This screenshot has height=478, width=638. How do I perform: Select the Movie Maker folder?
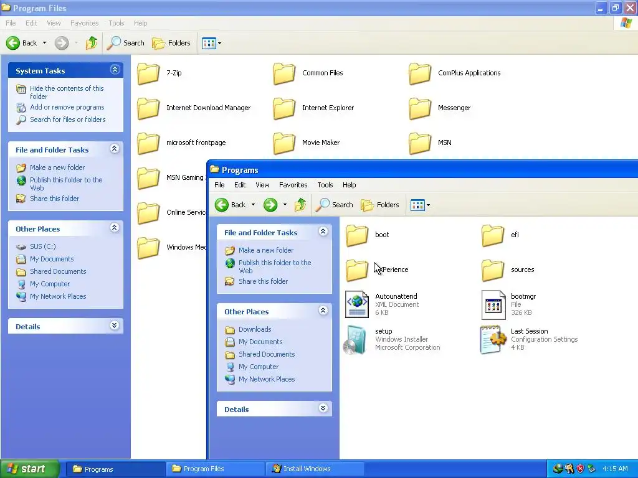point(306,143)
